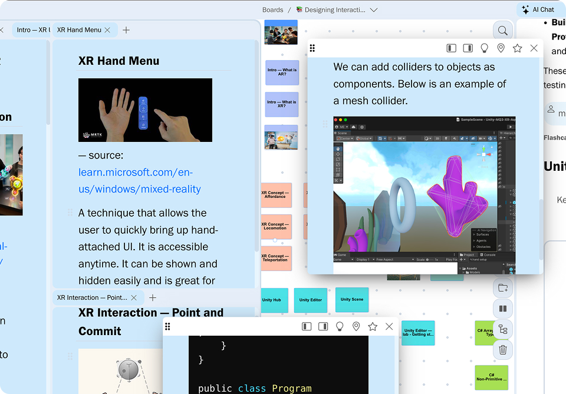Add a new tab beside XR Interaction — Point tab
Viewport: 566px width, 394px height.
click(153, 298)
